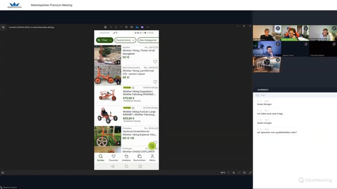This screenshot has width=337, height=189.
Task: Favorite the Winther Viking Roller Groß listing
Action: click(155, 61)
